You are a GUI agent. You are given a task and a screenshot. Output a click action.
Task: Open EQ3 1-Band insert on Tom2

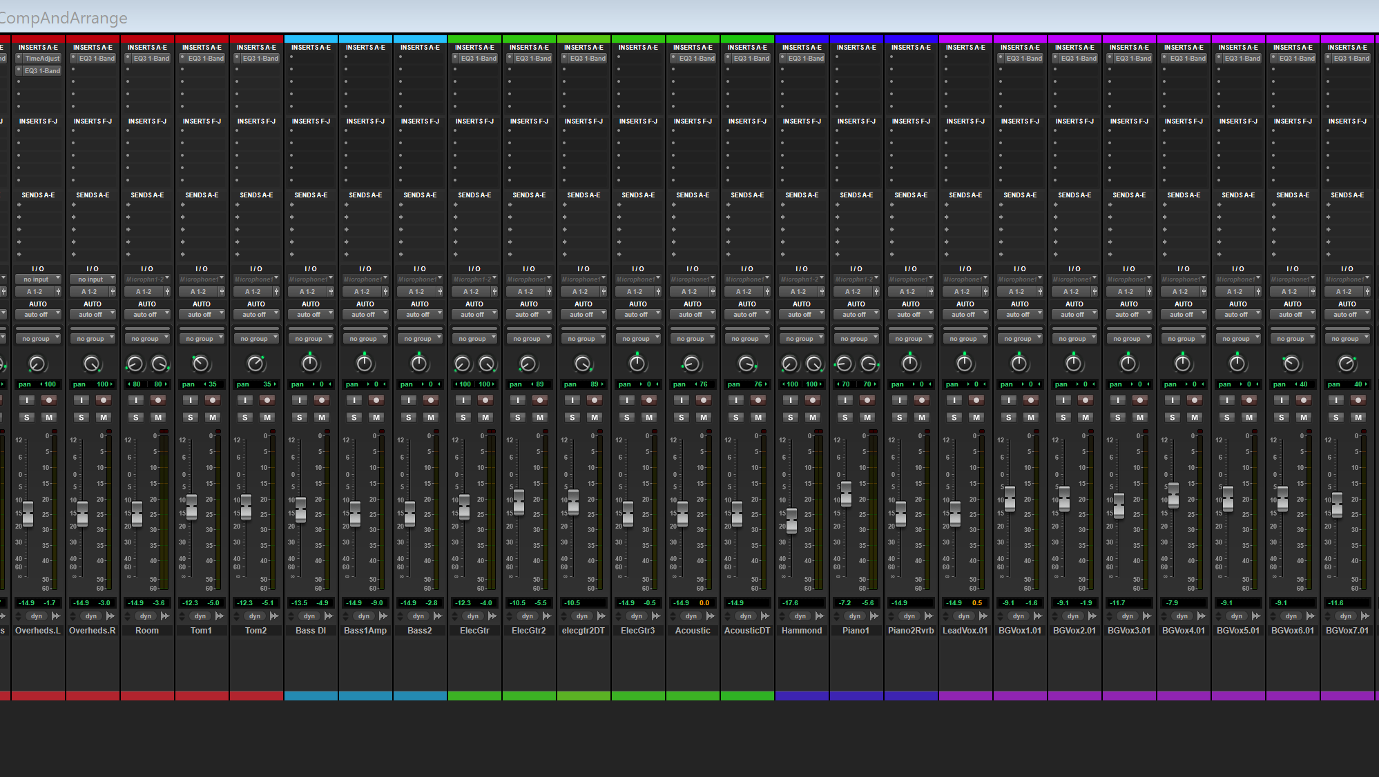click(260, 59)
